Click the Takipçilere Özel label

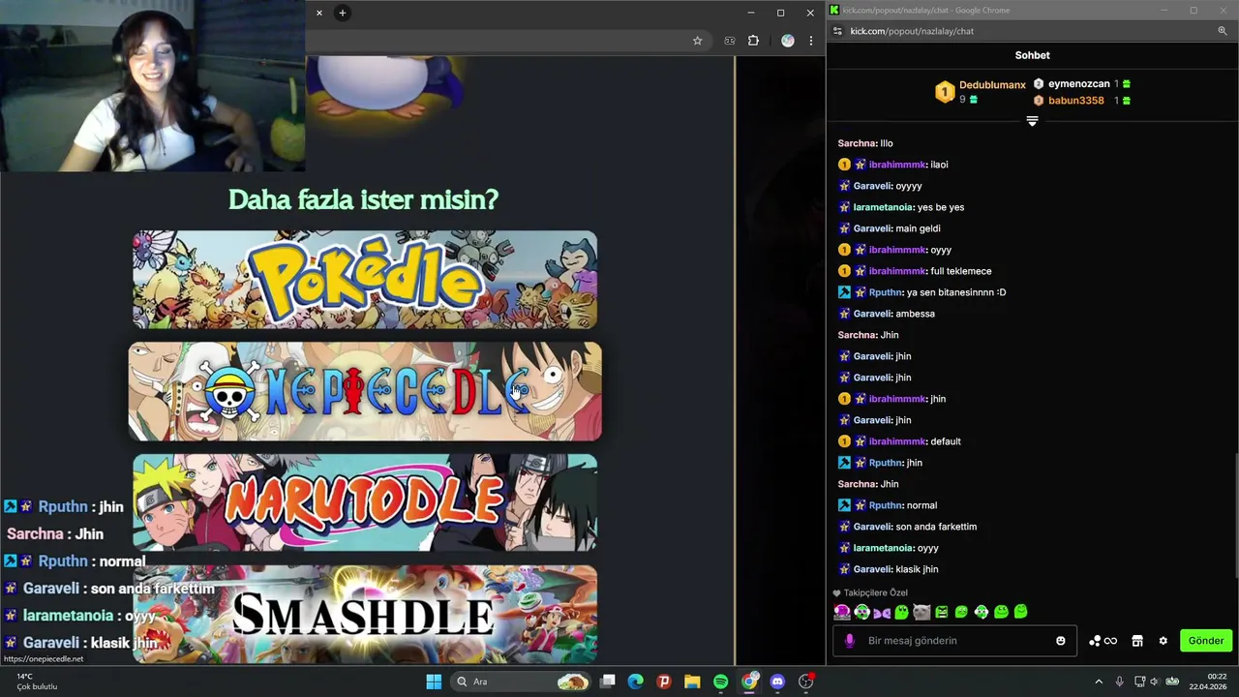[876, 592]
